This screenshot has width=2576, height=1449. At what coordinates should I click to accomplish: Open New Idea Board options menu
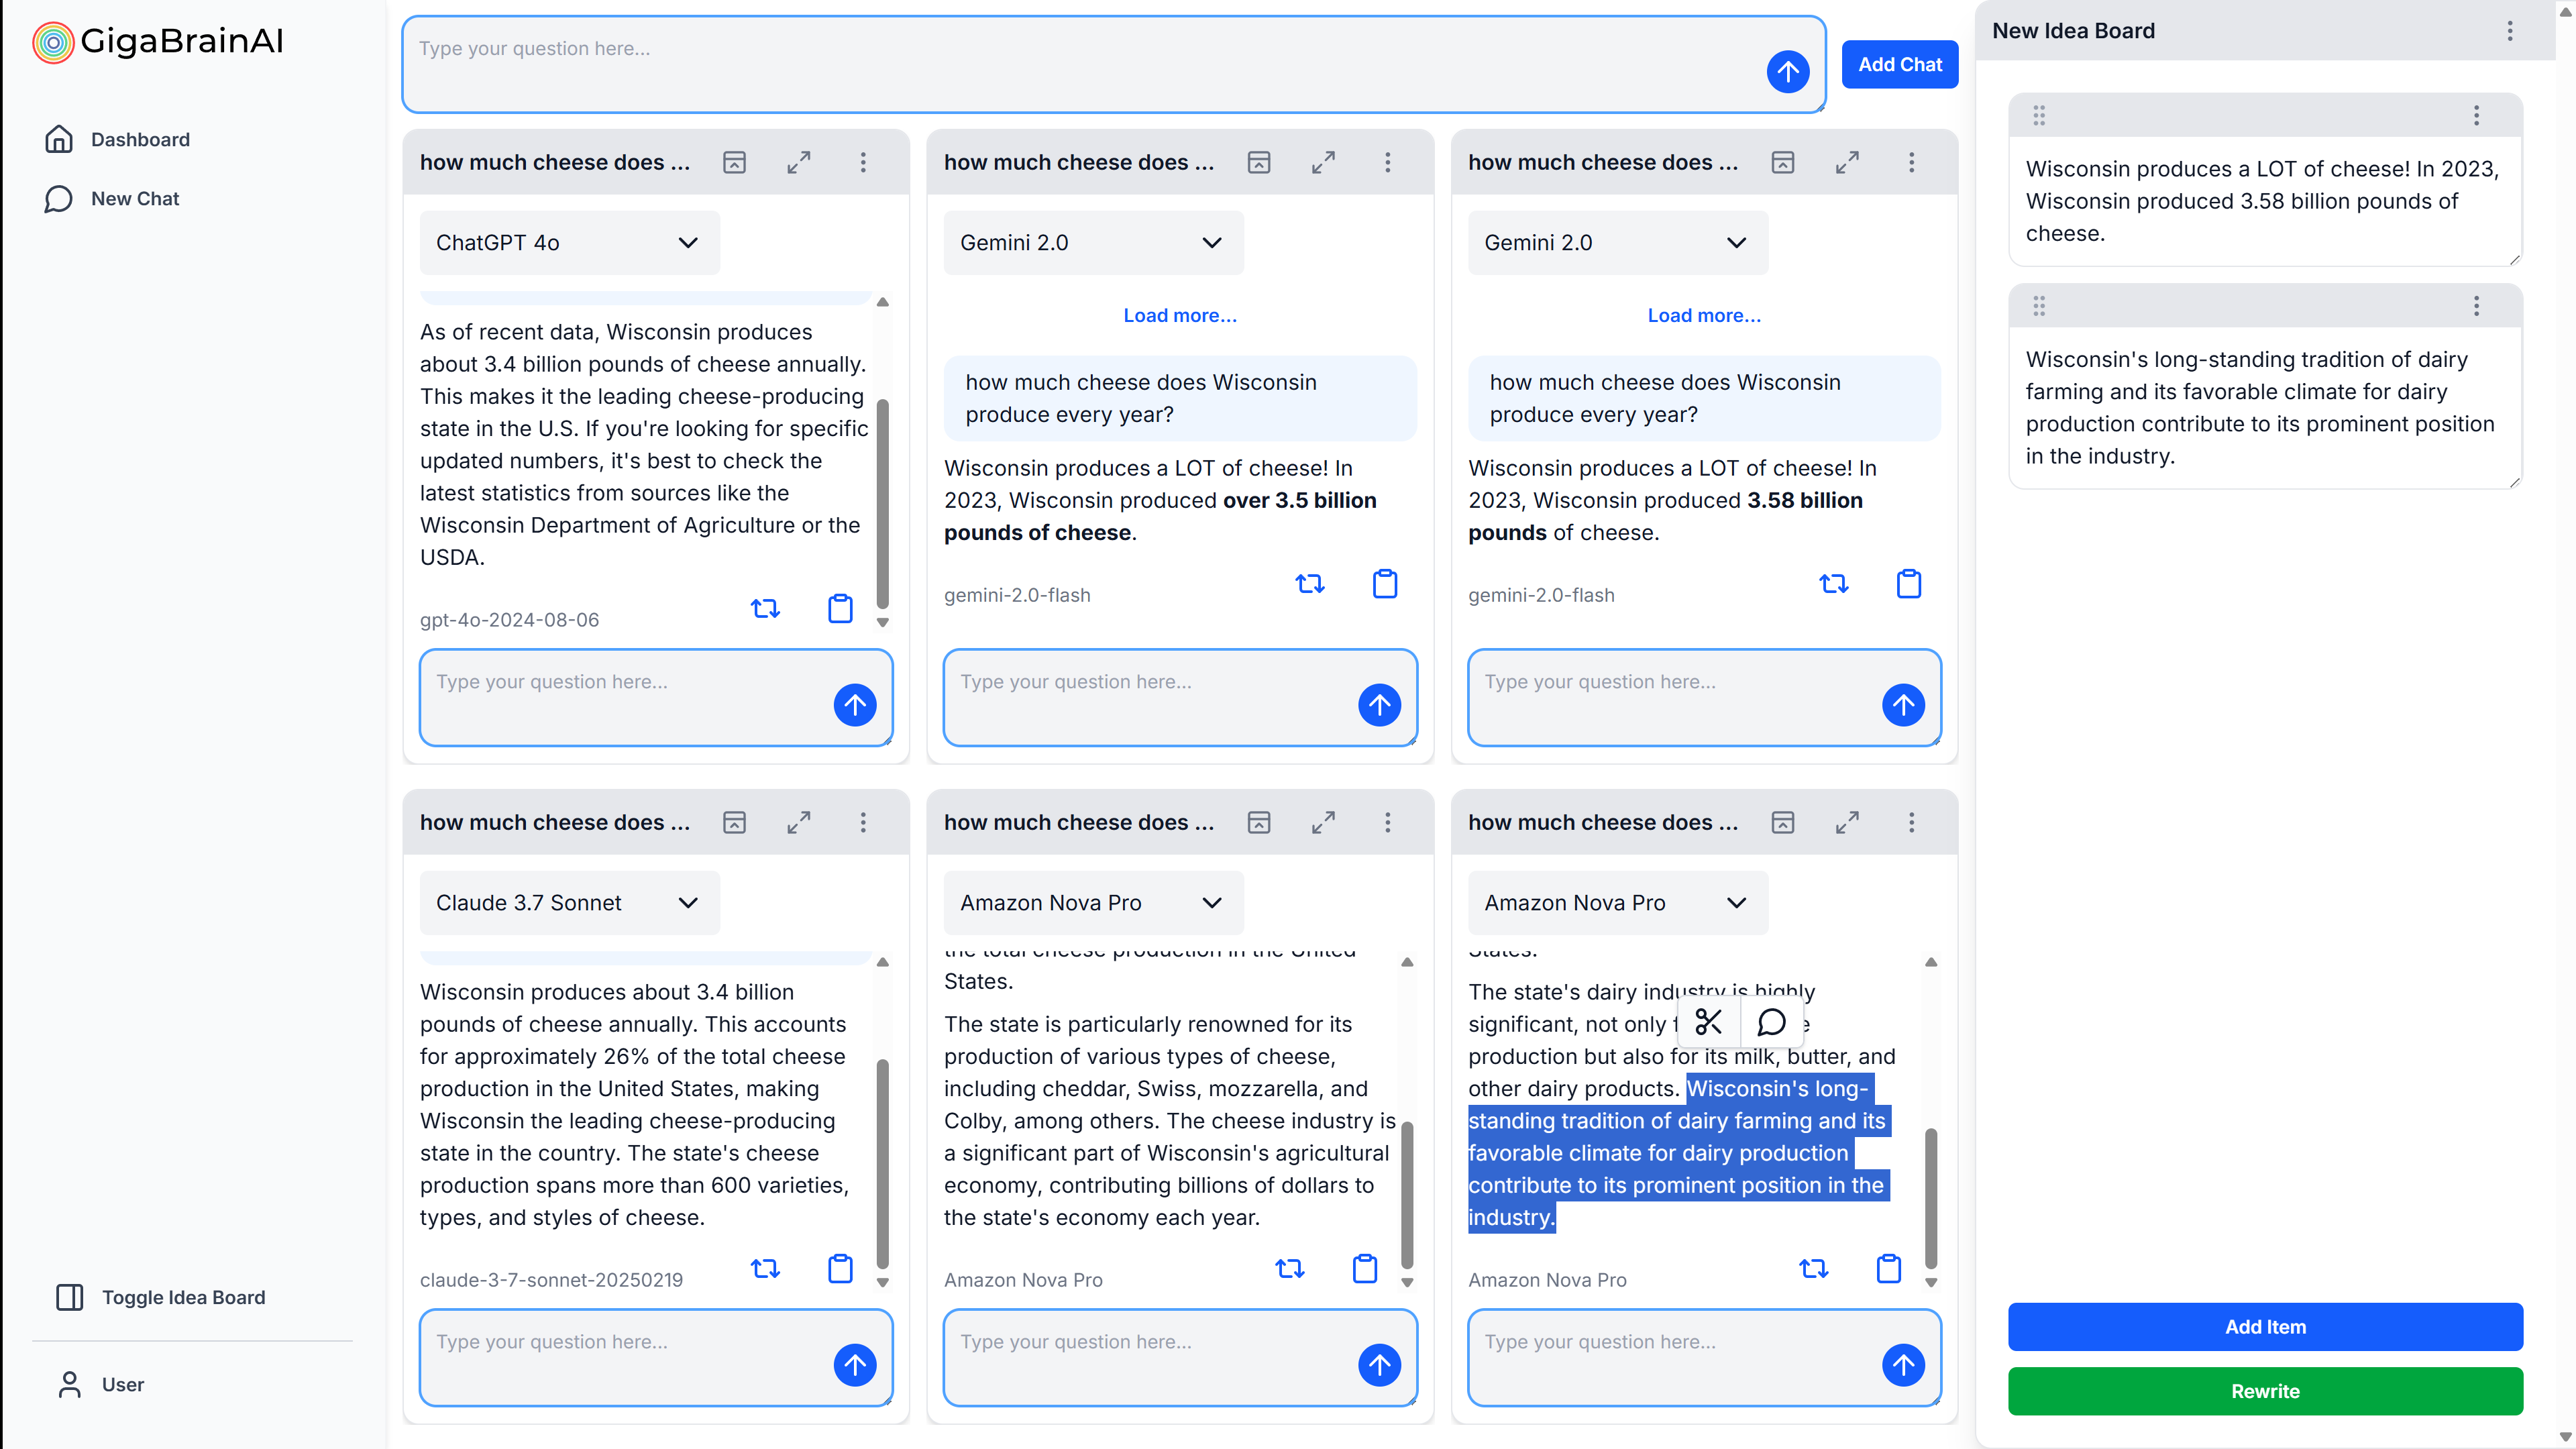coord(2510,31)
